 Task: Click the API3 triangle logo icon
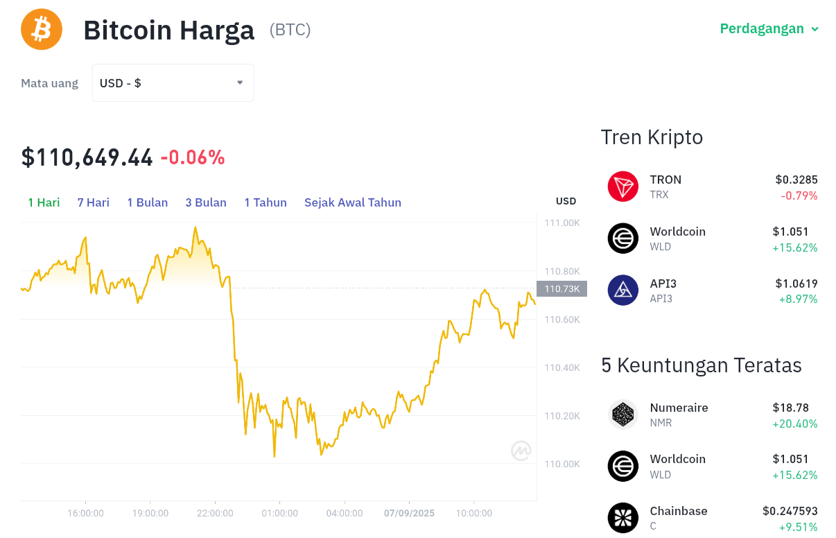coord(623,290)
